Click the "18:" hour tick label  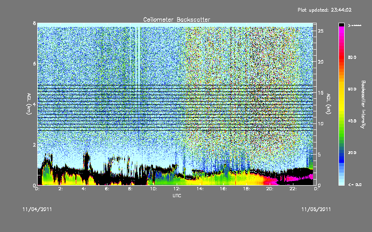(246, 189)
